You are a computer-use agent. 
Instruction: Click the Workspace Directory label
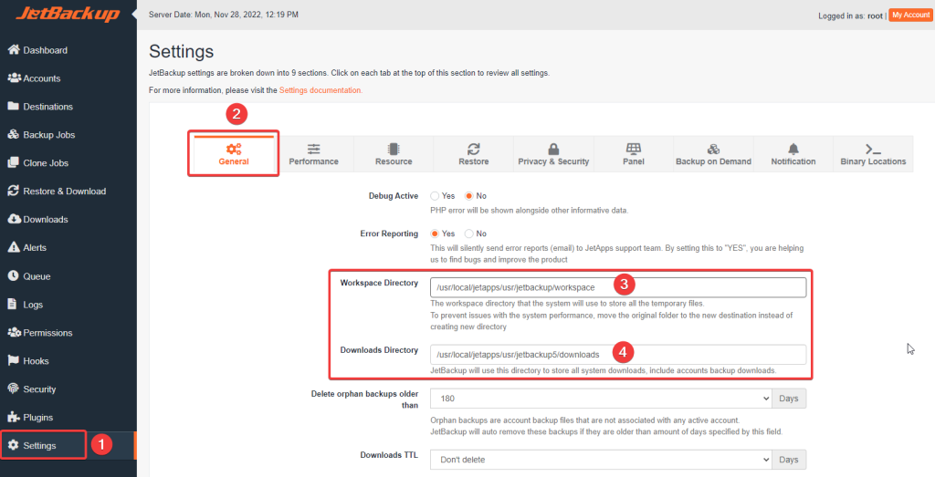pos(379,283)
